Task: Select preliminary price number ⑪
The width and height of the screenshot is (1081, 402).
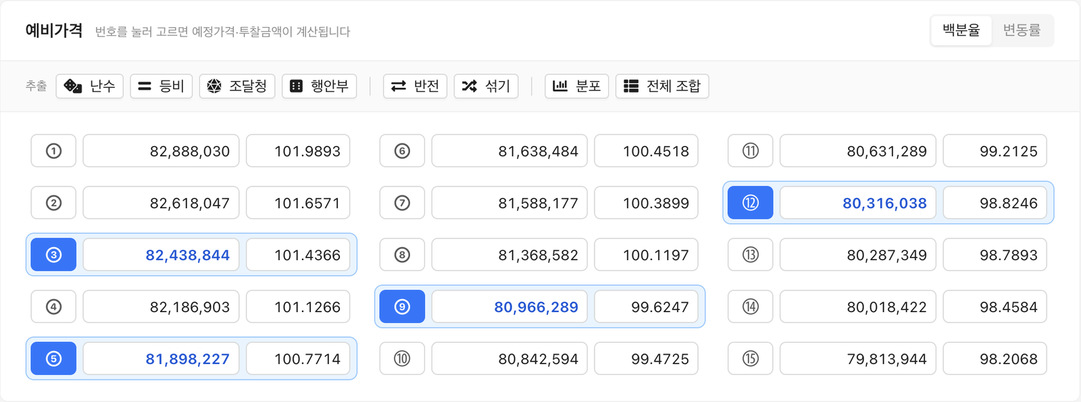Action: [x=751, y=151]
